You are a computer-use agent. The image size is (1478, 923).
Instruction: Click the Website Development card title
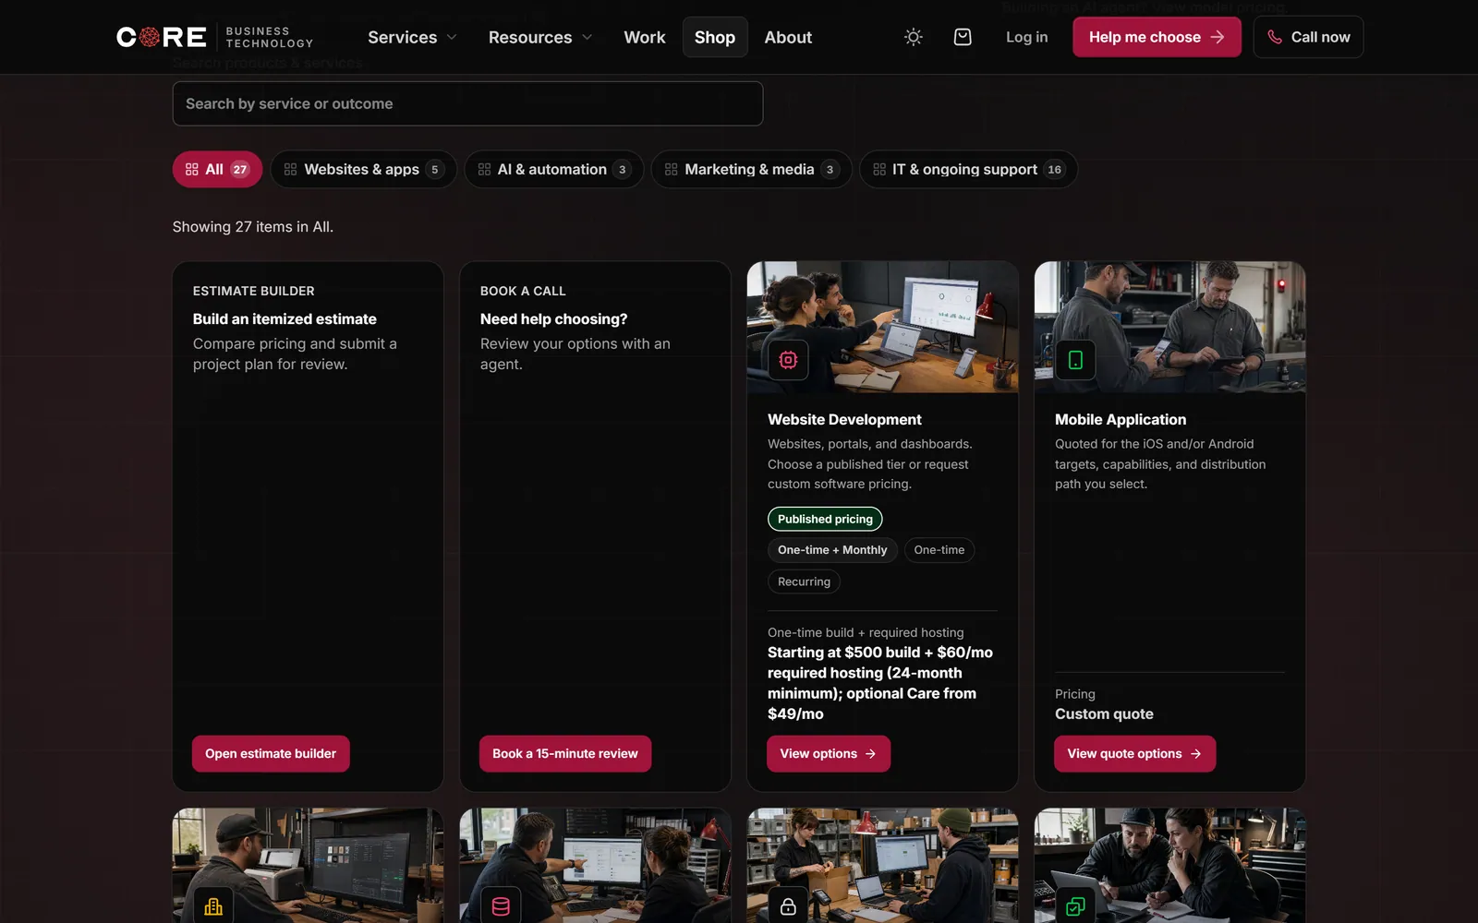point(844,420)
